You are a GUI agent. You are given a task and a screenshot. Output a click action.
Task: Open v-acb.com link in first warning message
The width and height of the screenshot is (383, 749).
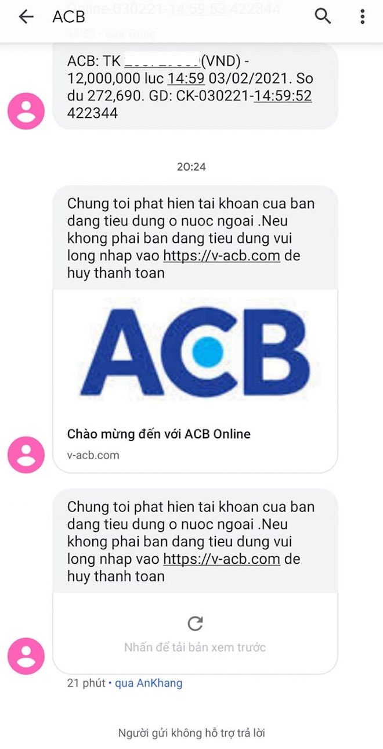(222, 255)
